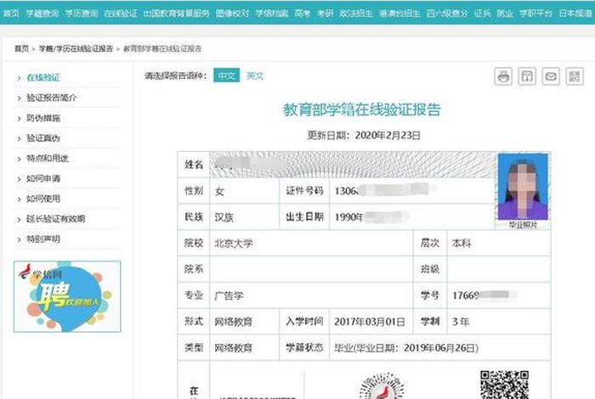Open 特别声明 sidebar entry
The image size is (595, 399).
point(43,239)
